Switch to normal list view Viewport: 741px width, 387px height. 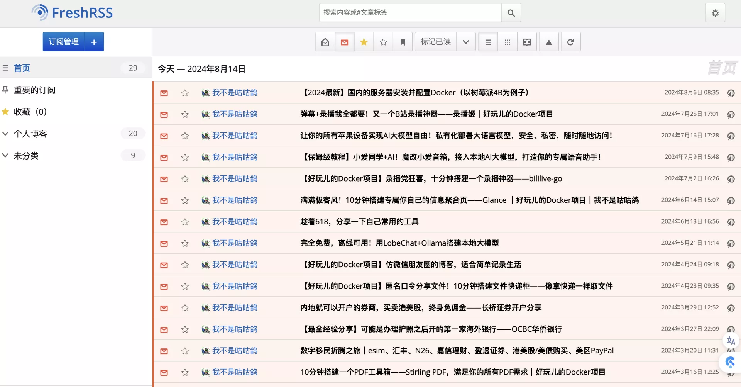(488, 42)
